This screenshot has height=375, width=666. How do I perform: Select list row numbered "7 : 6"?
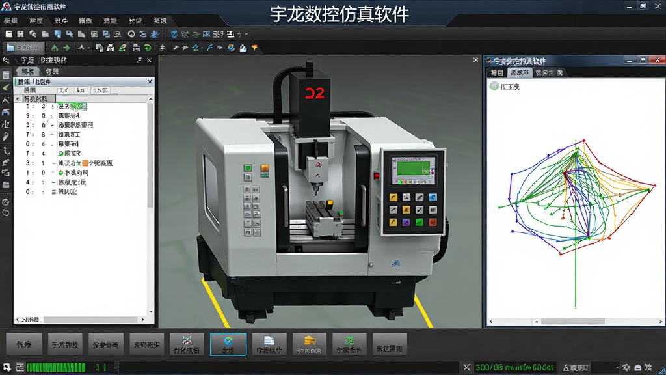click(81, 134)
